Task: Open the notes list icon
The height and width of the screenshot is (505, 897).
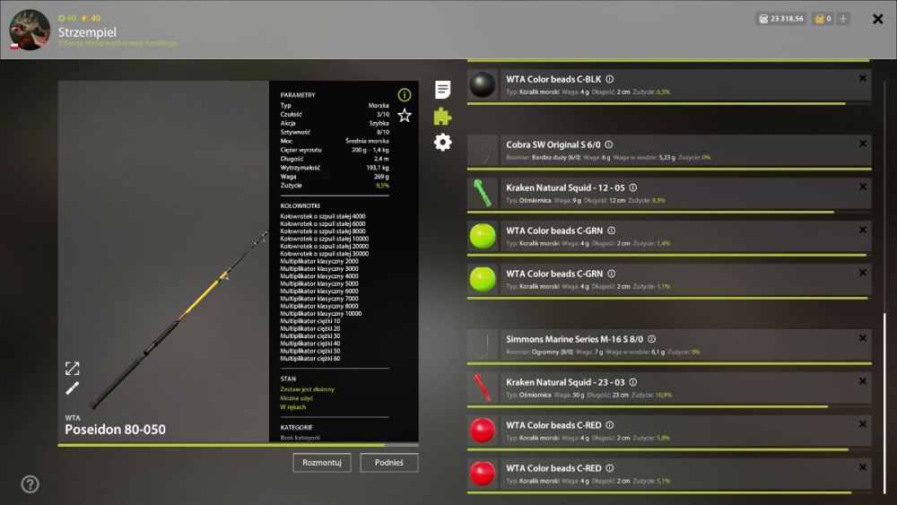Action: pyautogui.click(x=442, y=89)
